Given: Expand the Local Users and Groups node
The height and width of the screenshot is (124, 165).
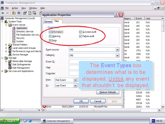Looking at the screenshot, I should 6,48.
